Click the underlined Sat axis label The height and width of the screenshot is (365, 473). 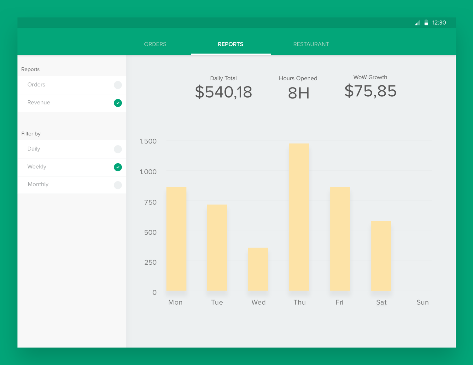(381, 302)
